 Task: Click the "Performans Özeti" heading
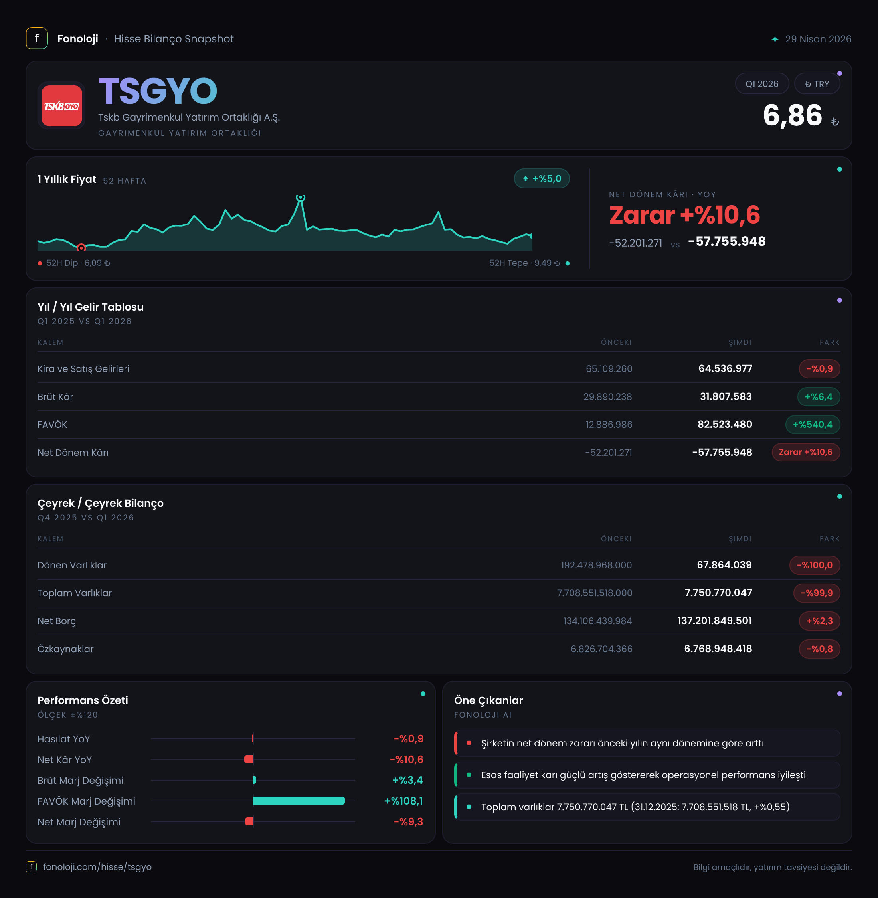click(x=83, y=700)
